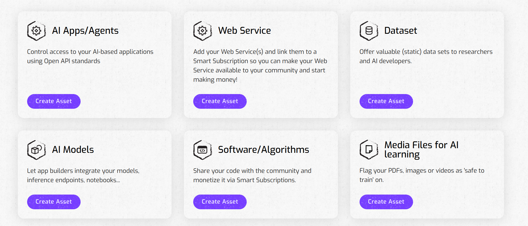Click the 'Share your code with the community' description
The width and height of the screenshot is (528, 226).
(252, 175)
